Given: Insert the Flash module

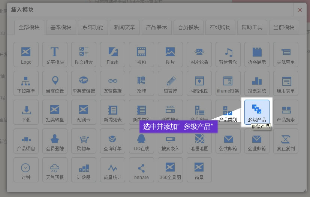Looking at the screenshot, I should pos(112,54).
